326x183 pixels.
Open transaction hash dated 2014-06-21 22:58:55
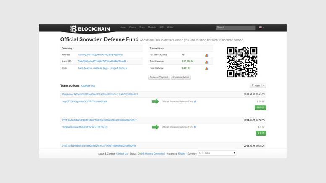[99, 120]
